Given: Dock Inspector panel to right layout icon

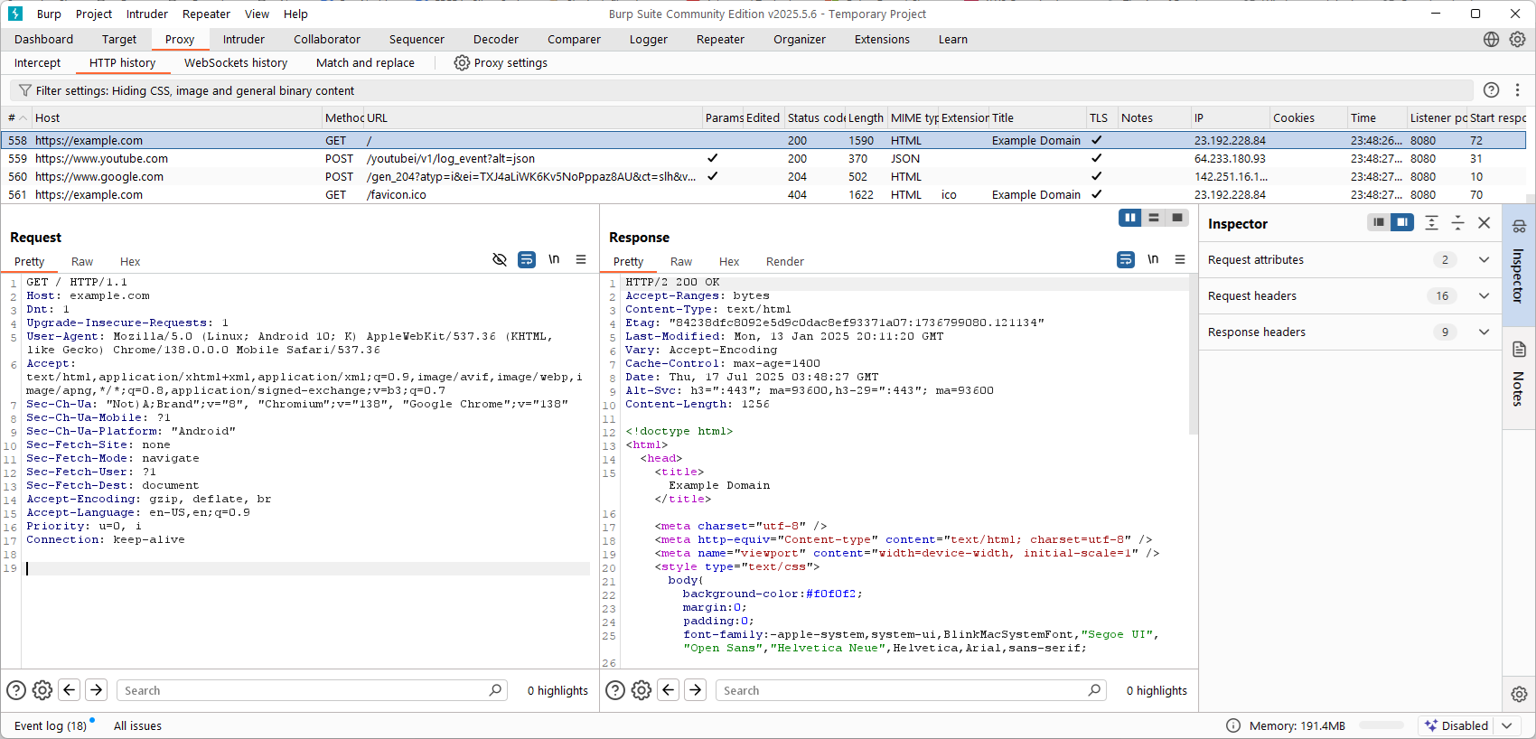Looking at the screenshot, I should 1402,222.
